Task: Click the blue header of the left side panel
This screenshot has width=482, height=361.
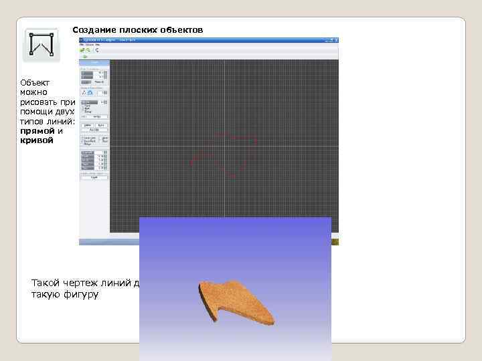Action: (94, 63)
